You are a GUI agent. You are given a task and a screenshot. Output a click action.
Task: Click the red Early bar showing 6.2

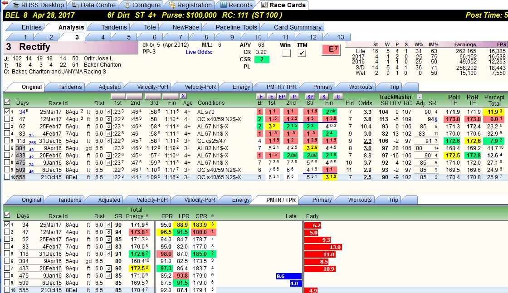coord(313,225)
